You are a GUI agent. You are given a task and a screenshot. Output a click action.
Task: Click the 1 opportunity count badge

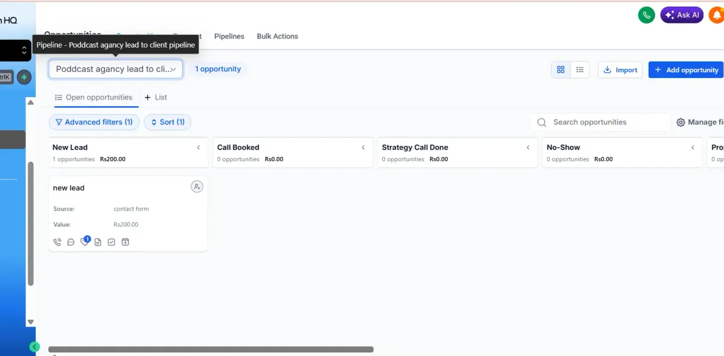218,69
